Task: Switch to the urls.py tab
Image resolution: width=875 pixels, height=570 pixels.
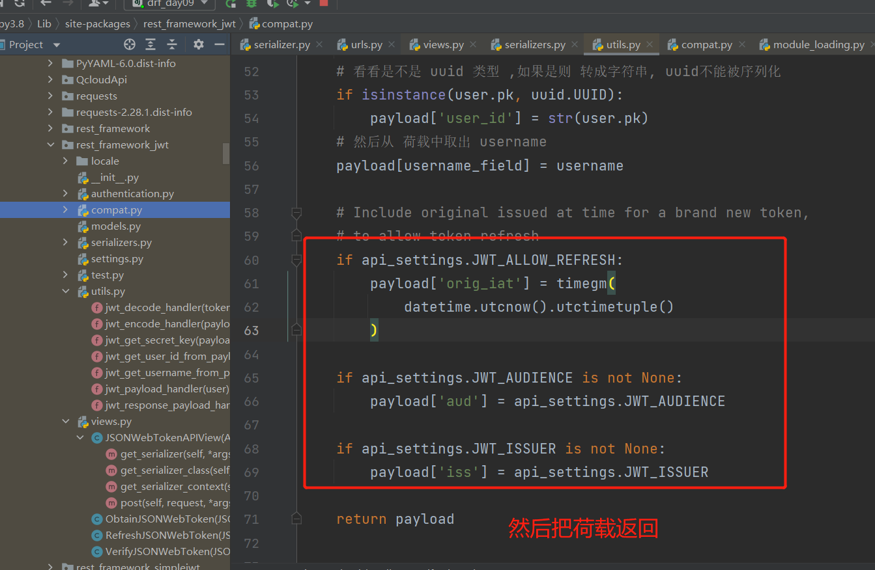Action: click(x=366, y=45)
